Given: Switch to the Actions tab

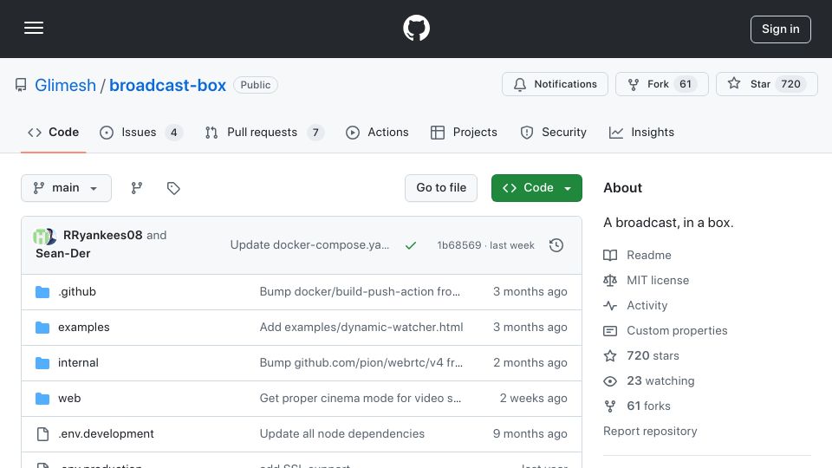Looking at the screenshot, I should point(377,132).
